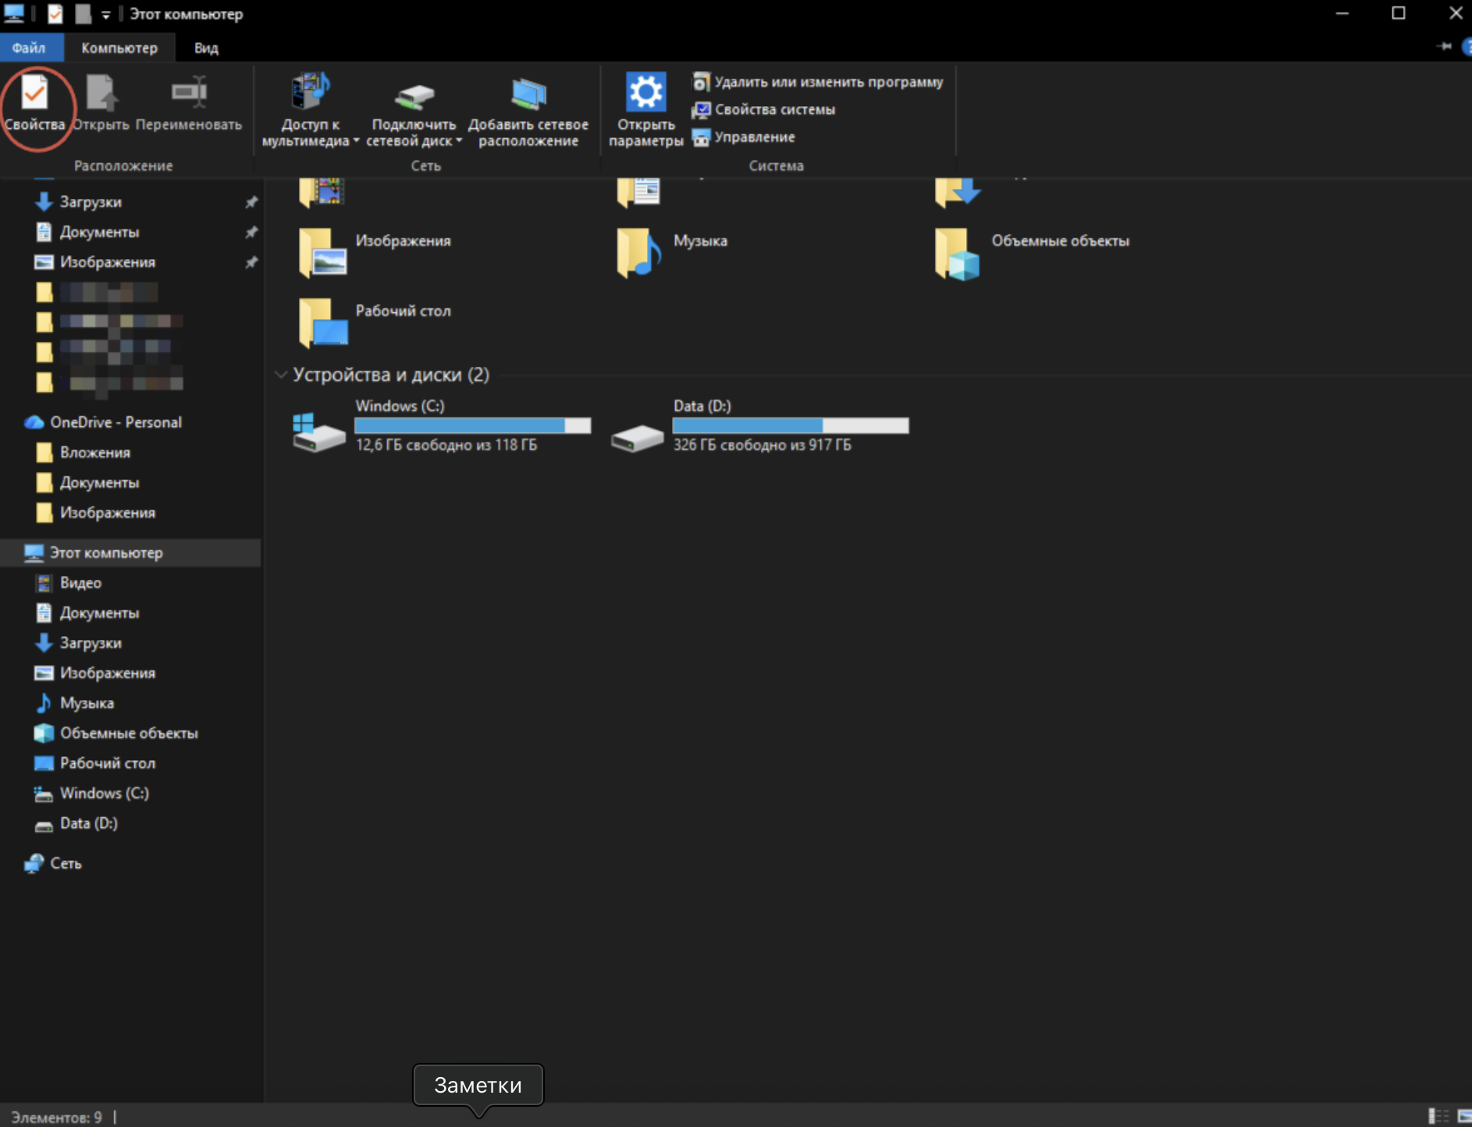Open the Windows (C:) drive
This screenshot has height=1127, width=1472.
319,432
